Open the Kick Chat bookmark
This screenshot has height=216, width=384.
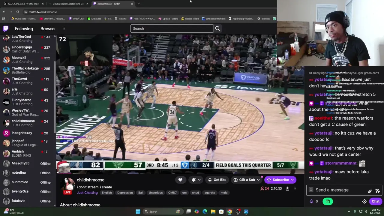[x=94, y=19]
